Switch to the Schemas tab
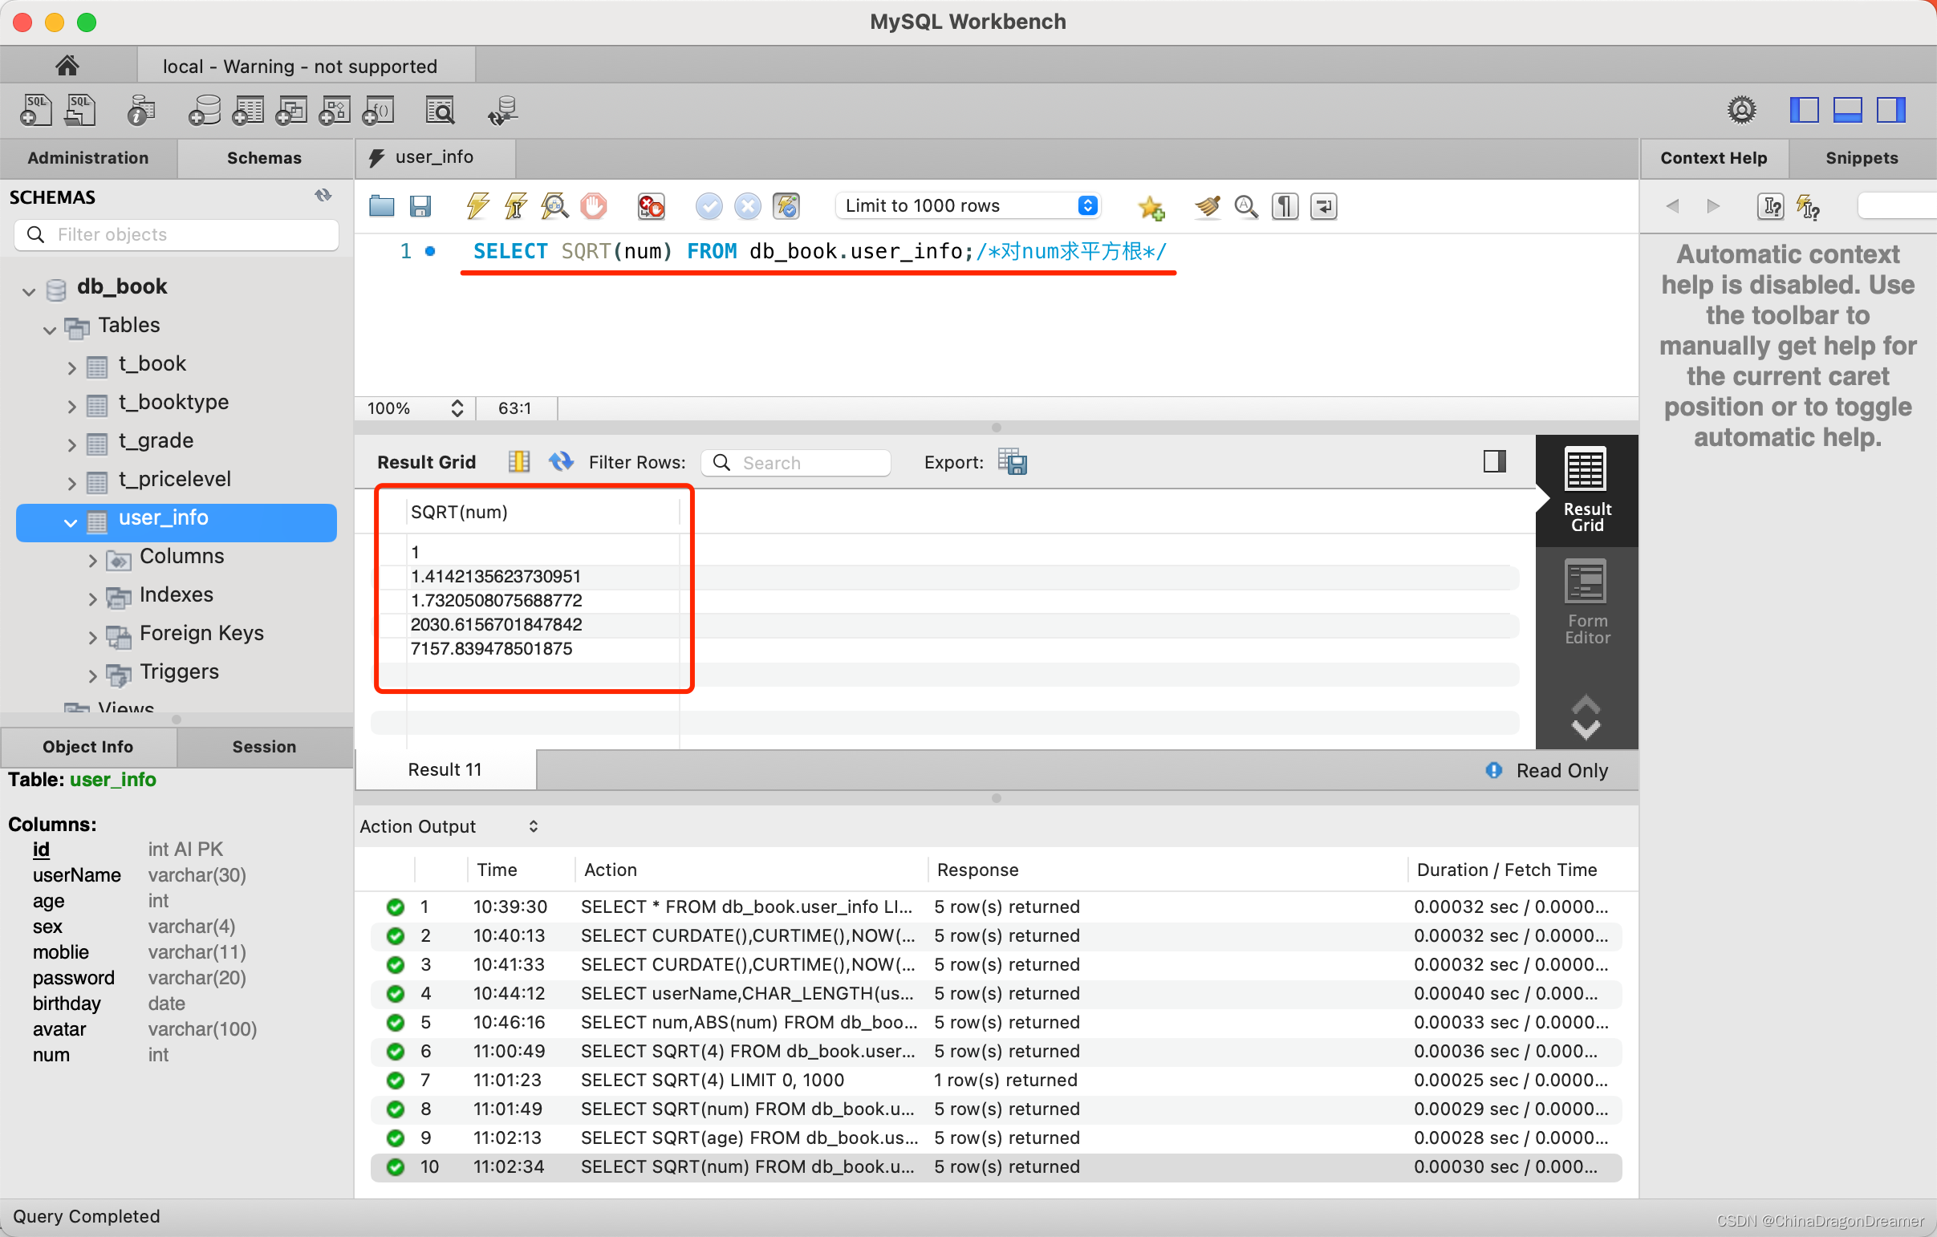Viewport: 1937px width, 1237px height. click(x=265, y=158)
